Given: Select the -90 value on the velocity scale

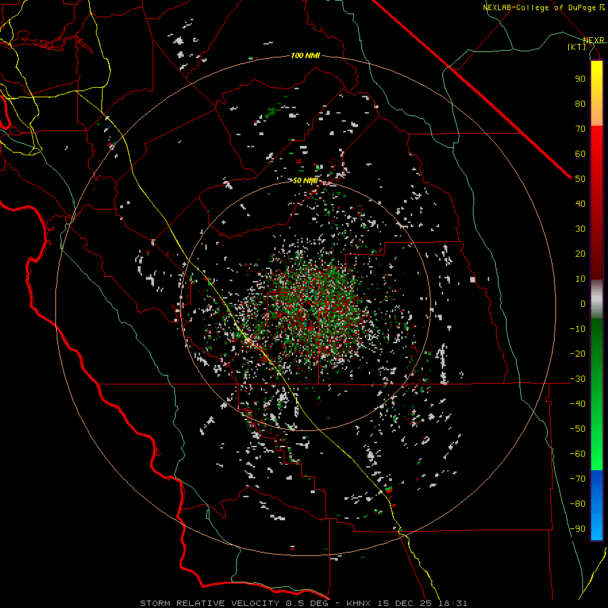Looking at the screenshot, I should (578, 529).
